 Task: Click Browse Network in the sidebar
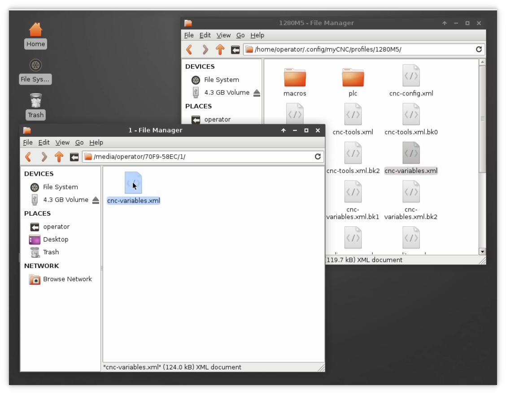pyautogui.click(x=67, y=279)
